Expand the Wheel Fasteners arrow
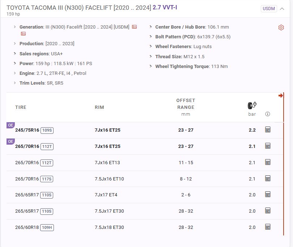 150,46
